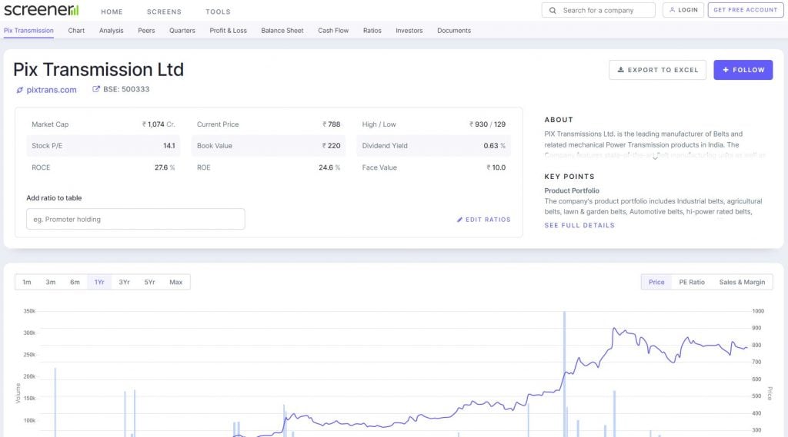Click EDIT RATIOS link
Screen dimensions: 788x437
(483, 220)
